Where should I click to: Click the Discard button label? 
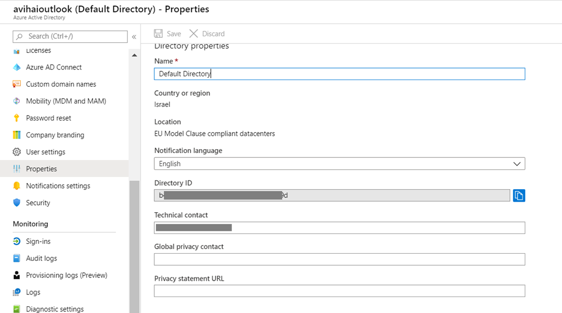tap(213, 33)
